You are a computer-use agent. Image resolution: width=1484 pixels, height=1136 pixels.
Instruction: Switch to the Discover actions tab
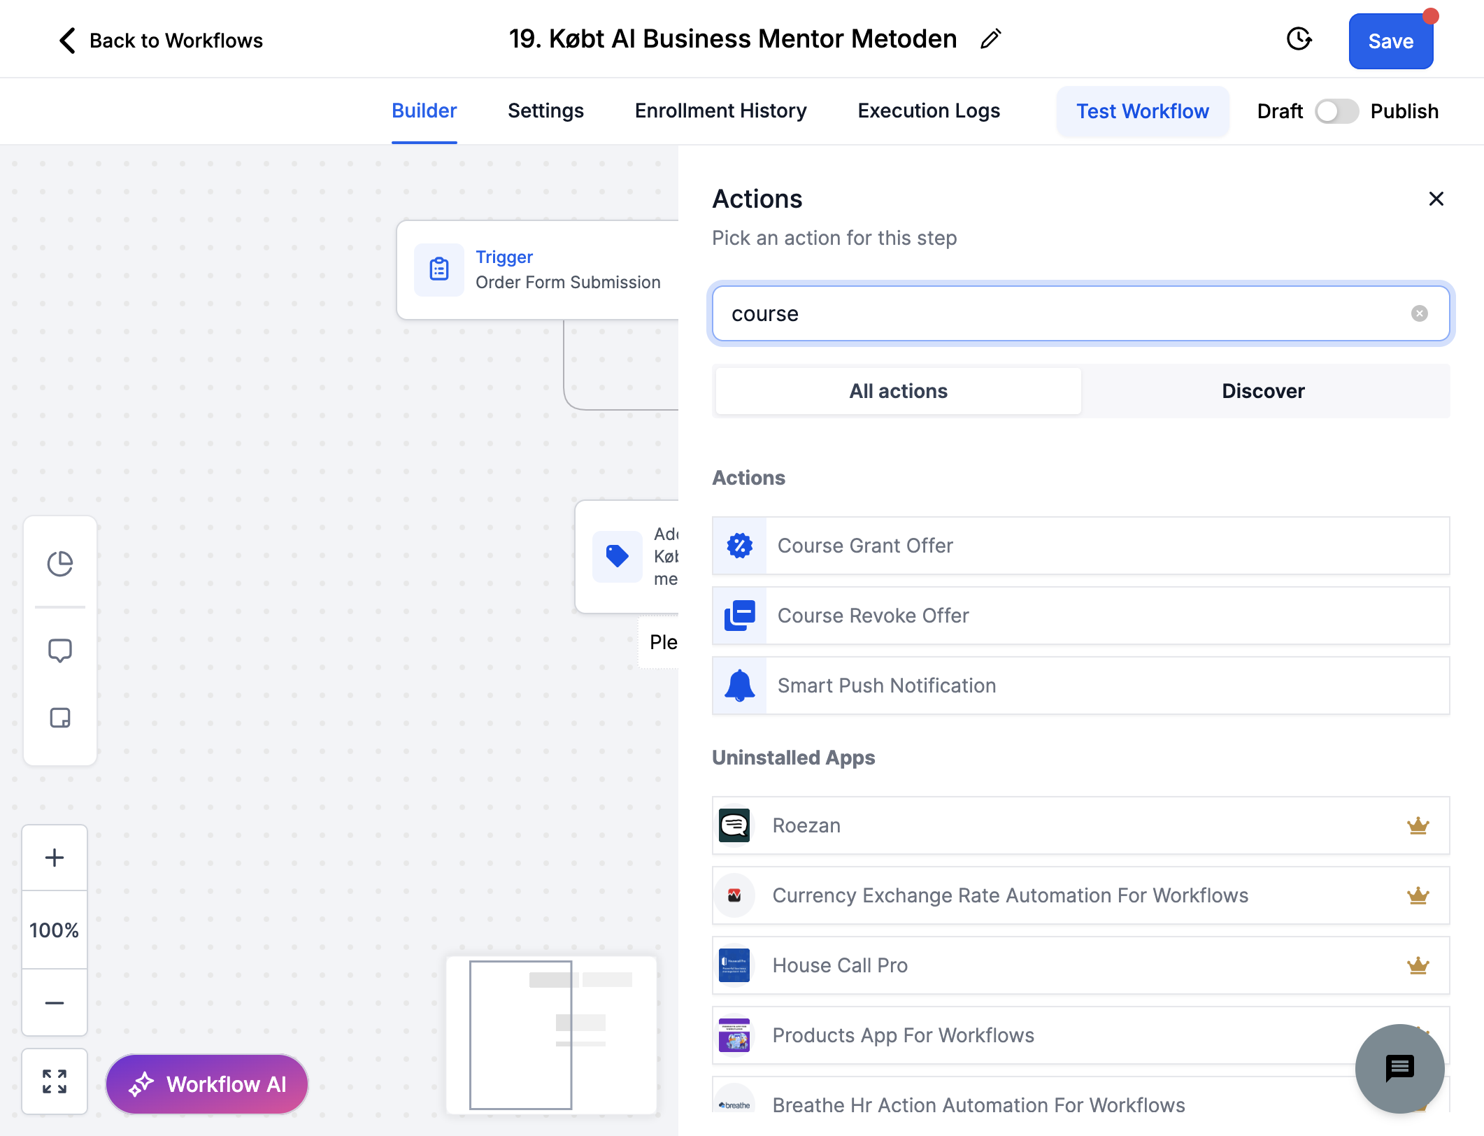click(x=1263, y=391)
